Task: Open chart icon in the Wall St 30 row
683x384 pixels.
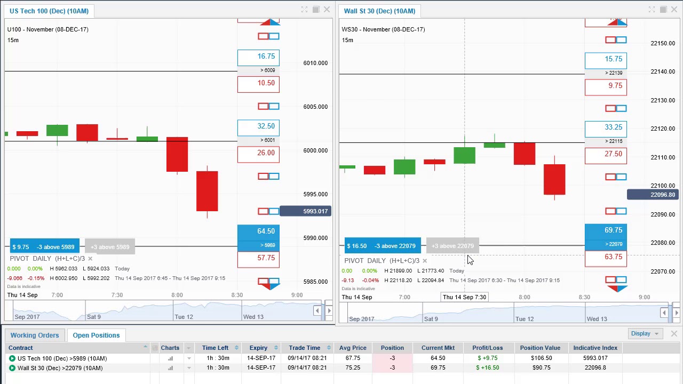Action: click(x=171, y=368)
